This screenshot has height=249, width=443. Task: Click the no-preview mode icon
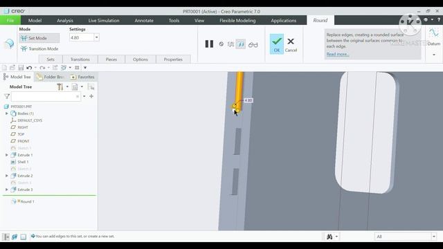(221, 44)
